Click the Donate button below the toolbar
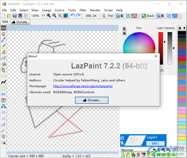Image resolution: width=187 pixels, height=158 pixels. coord(20,22)
